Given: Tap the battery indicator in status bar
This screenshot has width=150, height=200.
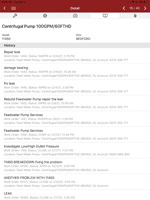Looking at the screenshot, I should click(146, 2).
